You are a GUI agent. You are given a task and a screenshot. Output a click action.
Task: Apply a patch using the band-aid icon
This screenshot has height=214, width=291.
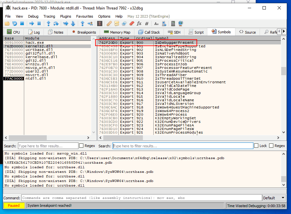(108, 23)
